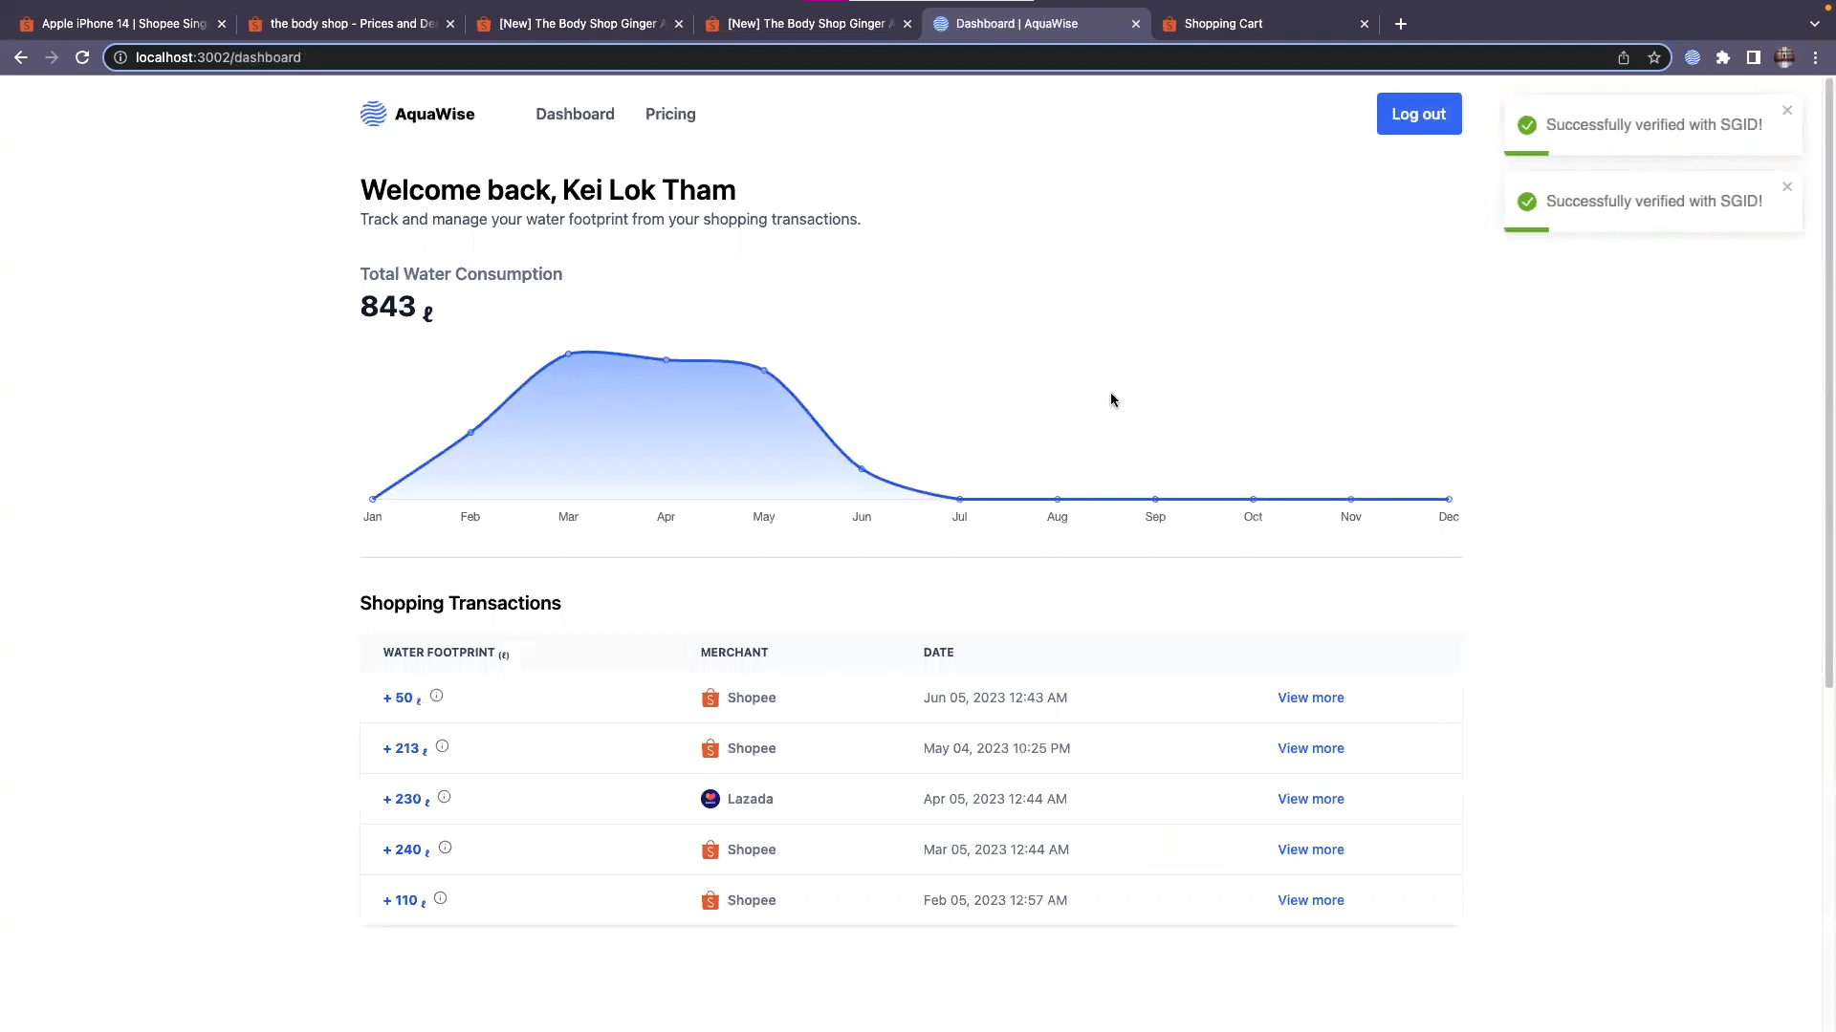Click info icon beside +110 footprint
1836x1032 pixels.
coord(440,898)
